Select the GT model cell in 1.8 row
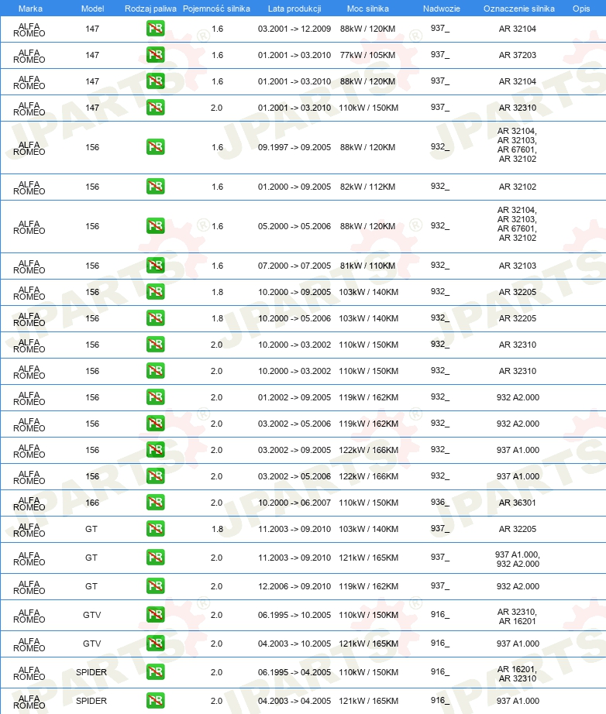 91,529
